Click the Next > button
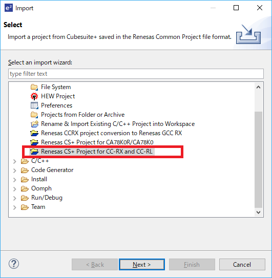Screen dimensions: 272x278 142,265
